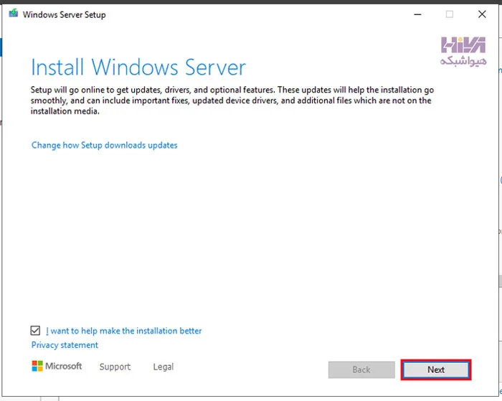Open the Legal link
This screenshot has width=502, height=401.
(x=164, y=367)
